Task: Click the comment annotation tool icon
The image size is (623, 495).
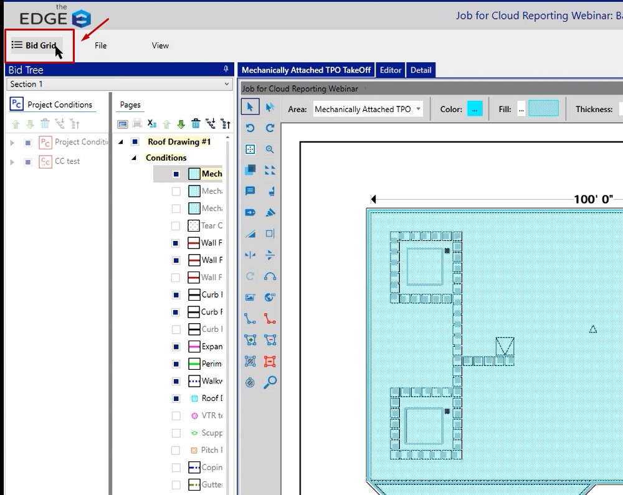Action: 250,191
